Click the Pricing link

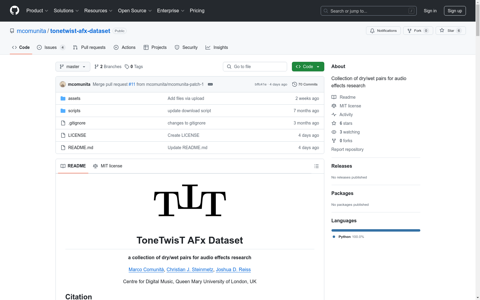coord(197,11)
